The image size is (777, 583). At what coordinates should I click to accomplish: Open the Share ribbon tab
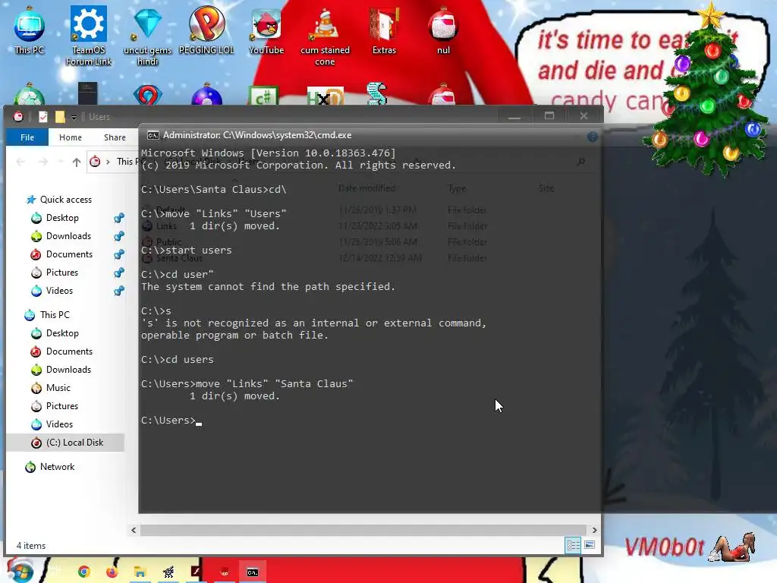115,137
